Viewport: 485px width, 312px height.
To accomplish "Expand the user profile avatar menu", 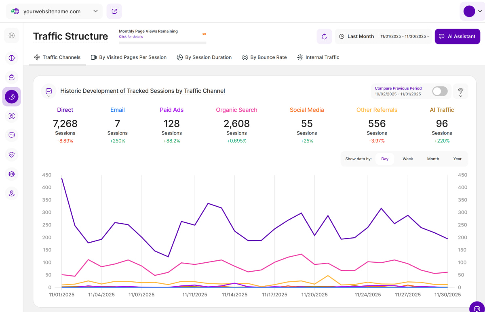I will pos(472,11).
